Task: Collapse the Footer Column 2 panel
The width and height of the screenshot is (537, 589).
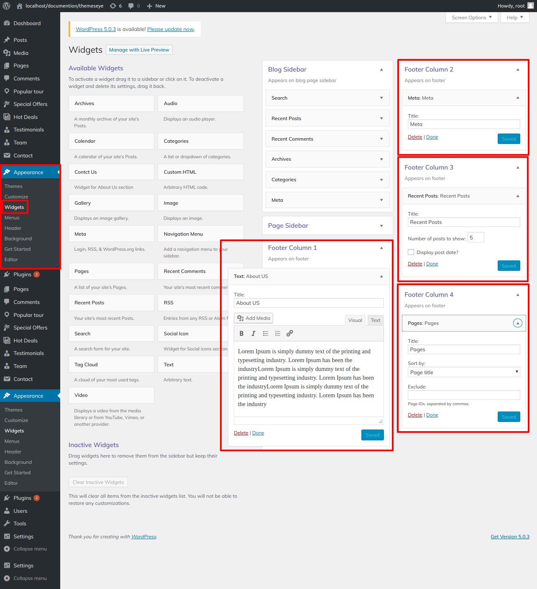Action: click(518, 69)
